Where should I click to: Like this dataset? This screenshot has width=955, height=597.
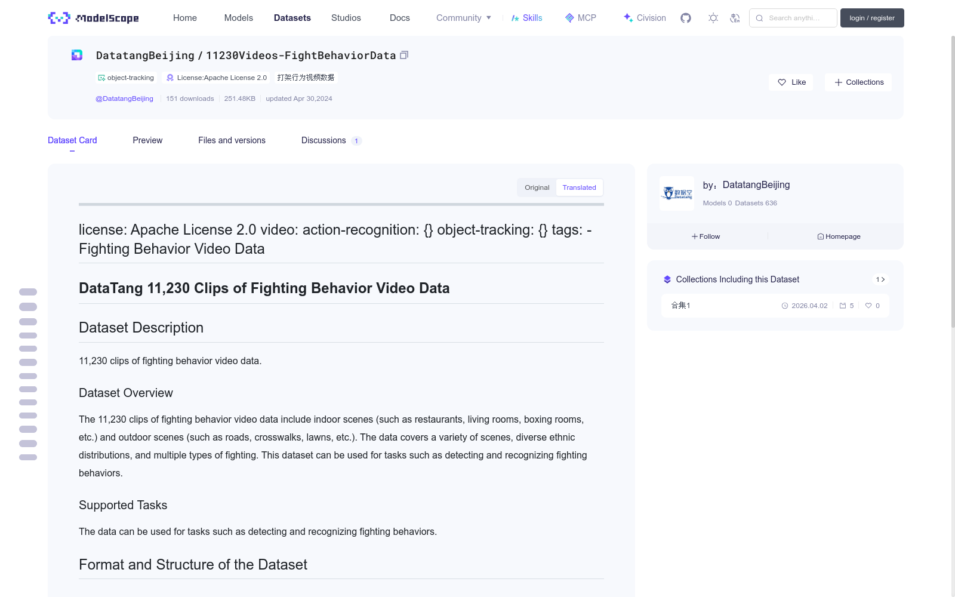[791, 82]
